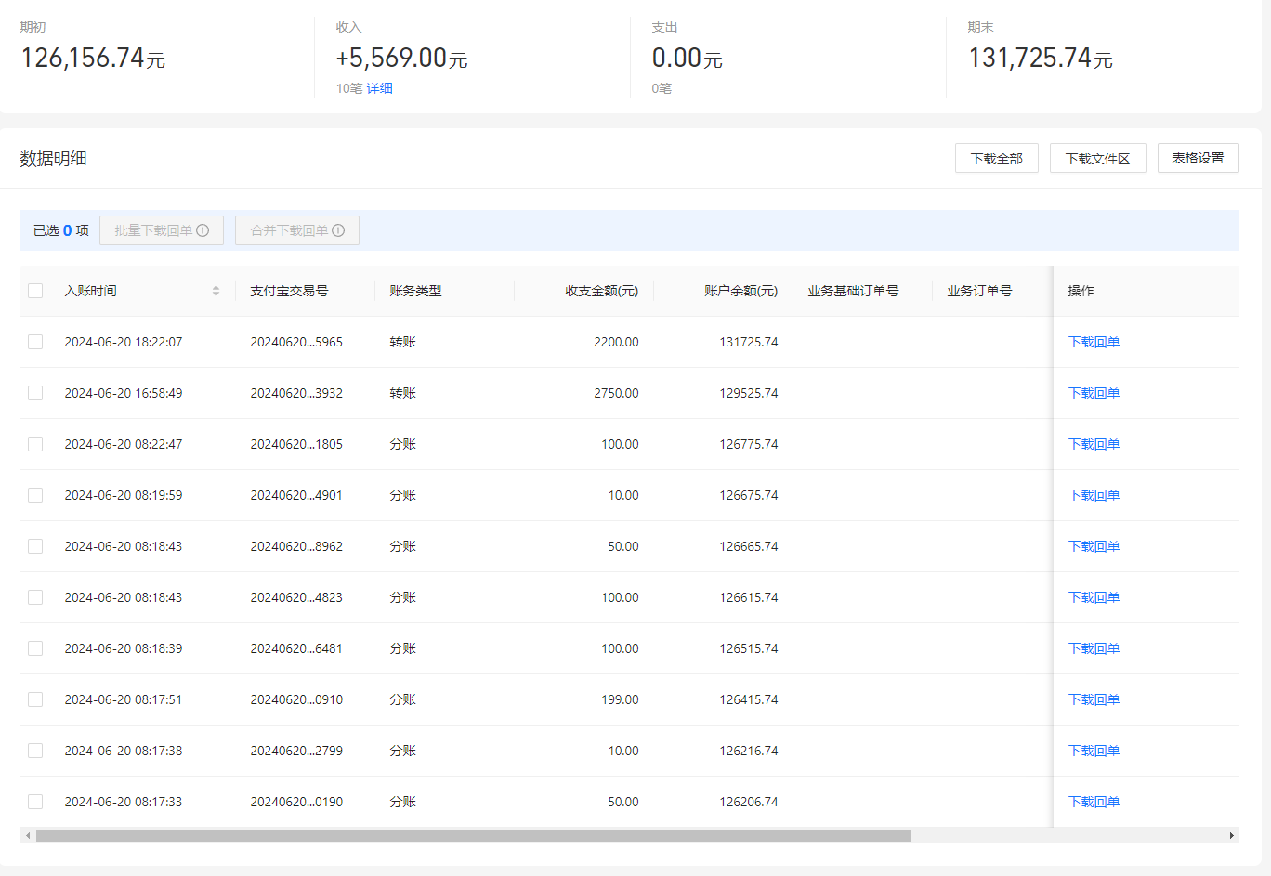1271x876 pixels.
Task: Click the balance value 131725.74
Action: pos(748,342)
